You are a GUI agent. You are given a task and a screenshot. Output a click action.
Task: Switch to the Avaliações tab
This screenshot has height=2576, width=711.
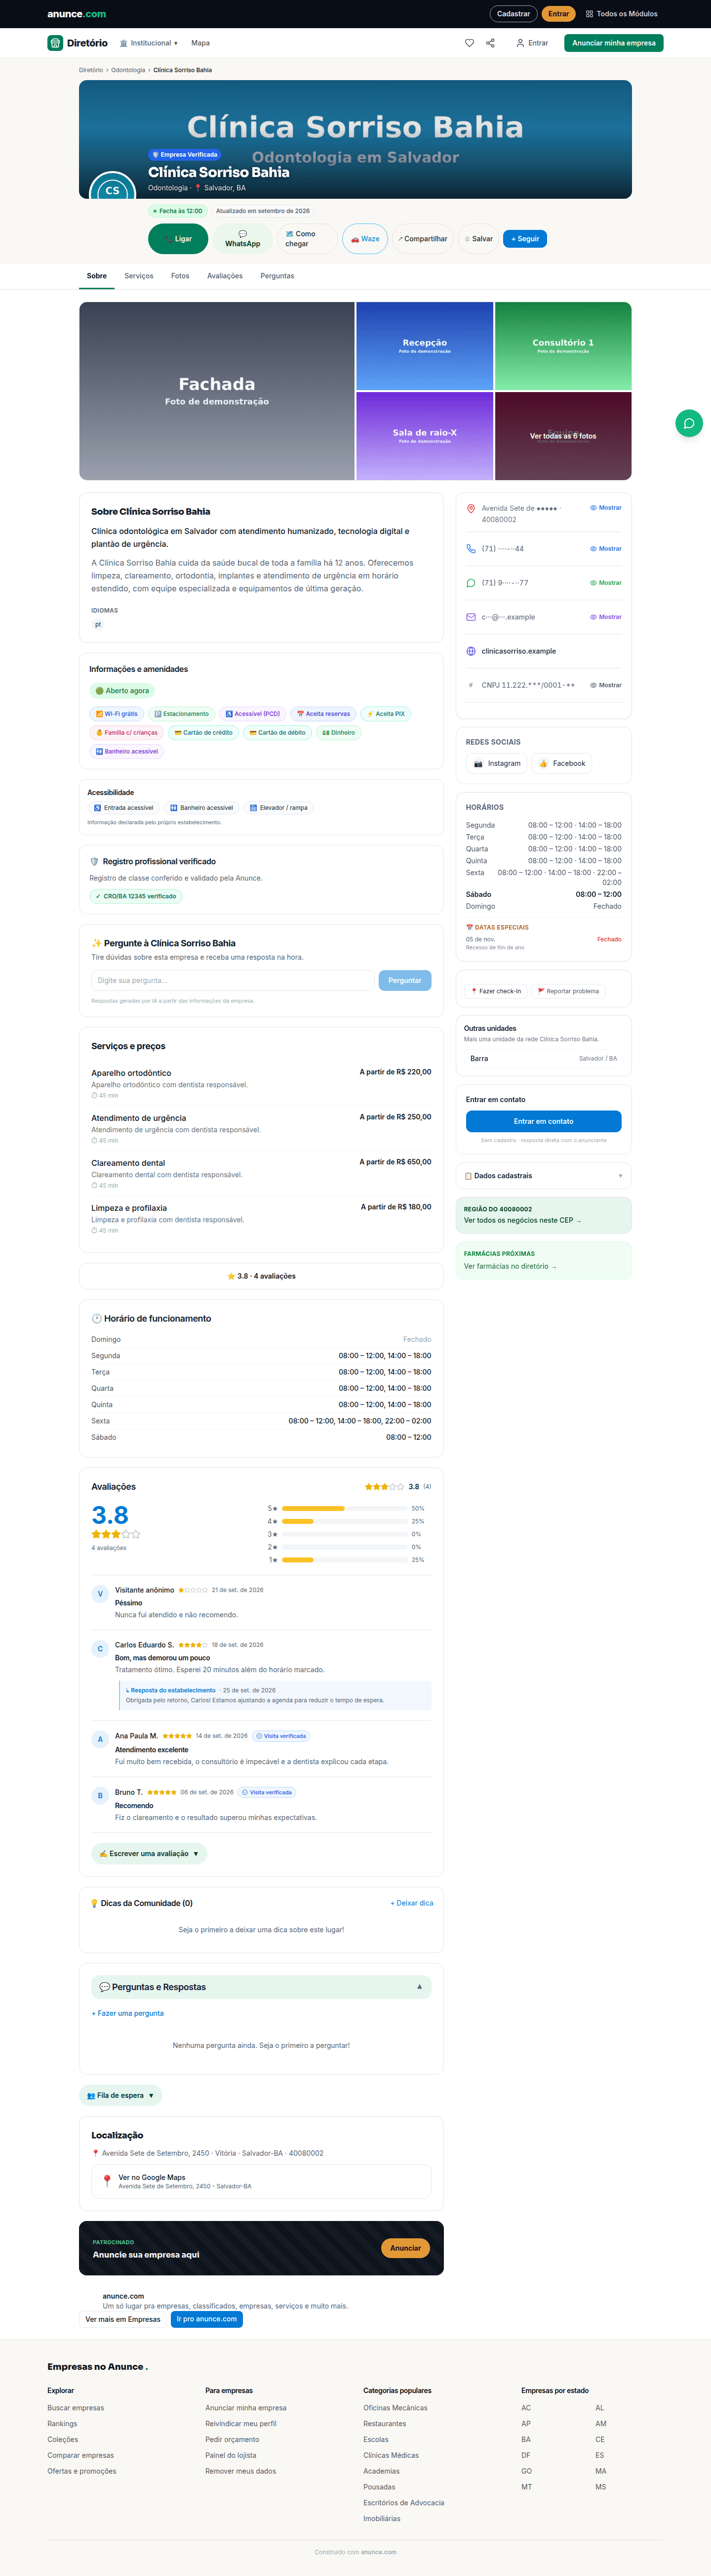click(225, 276)
